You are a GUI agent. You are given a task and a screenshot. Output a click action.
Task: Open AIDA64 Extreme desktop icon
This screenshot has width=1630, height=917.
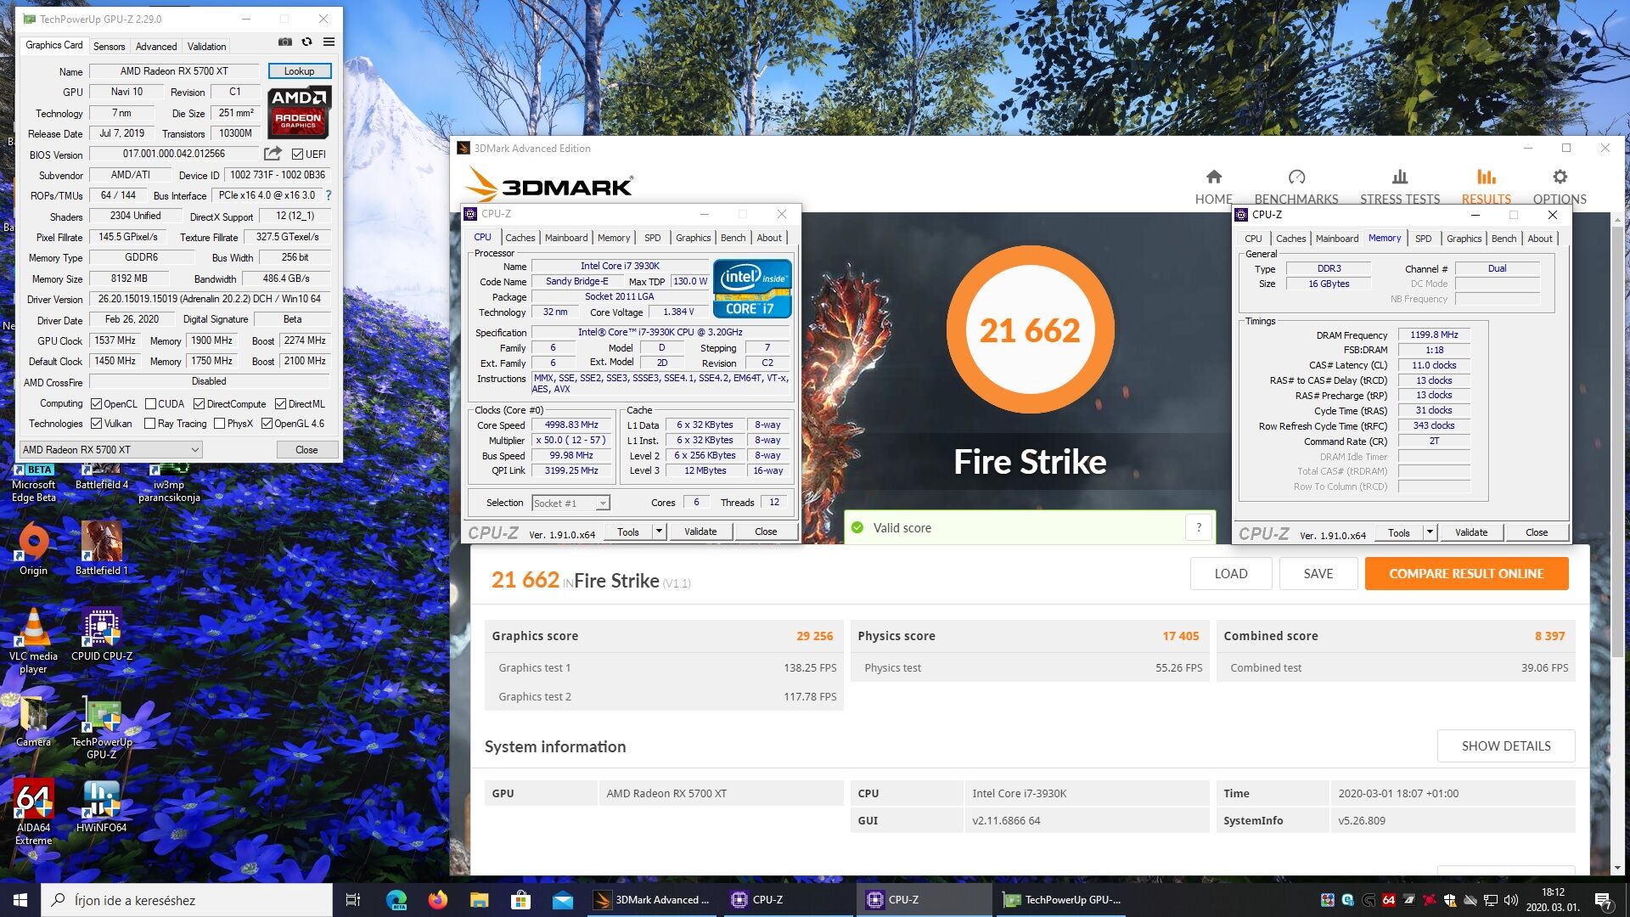coord(33,813)
